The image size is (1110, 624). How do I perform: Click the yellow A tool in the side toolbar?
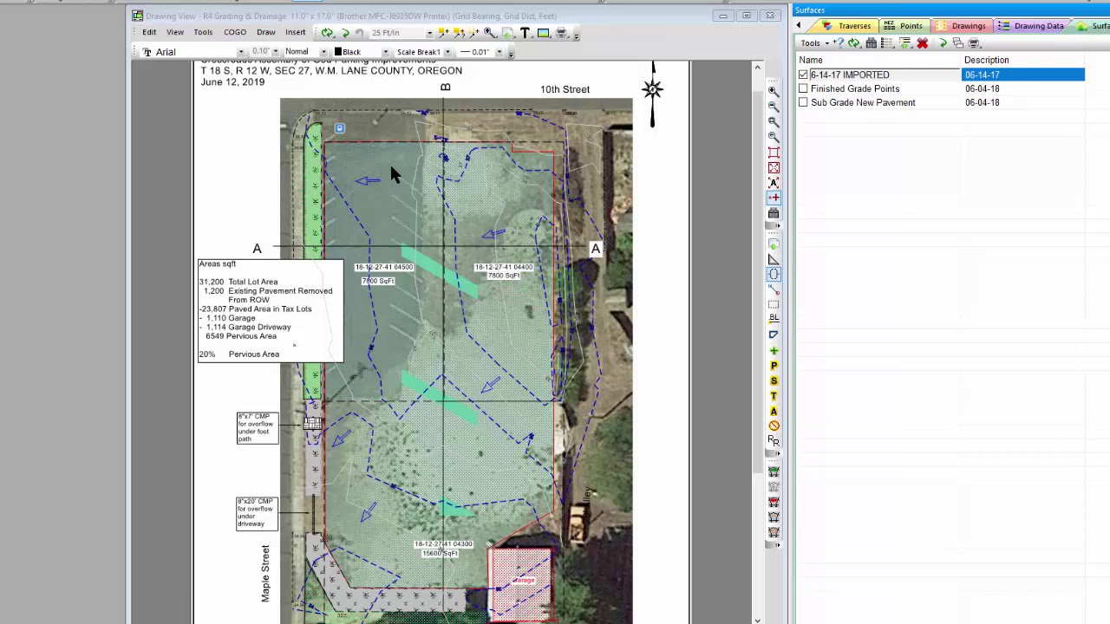pyautogui.click(x=774, y=411)
